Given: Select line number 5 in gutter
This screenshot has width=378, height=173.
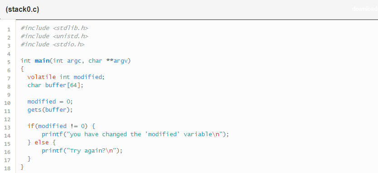Looking at the screenshot, I should pyautogui.click(x=9, y=62).
